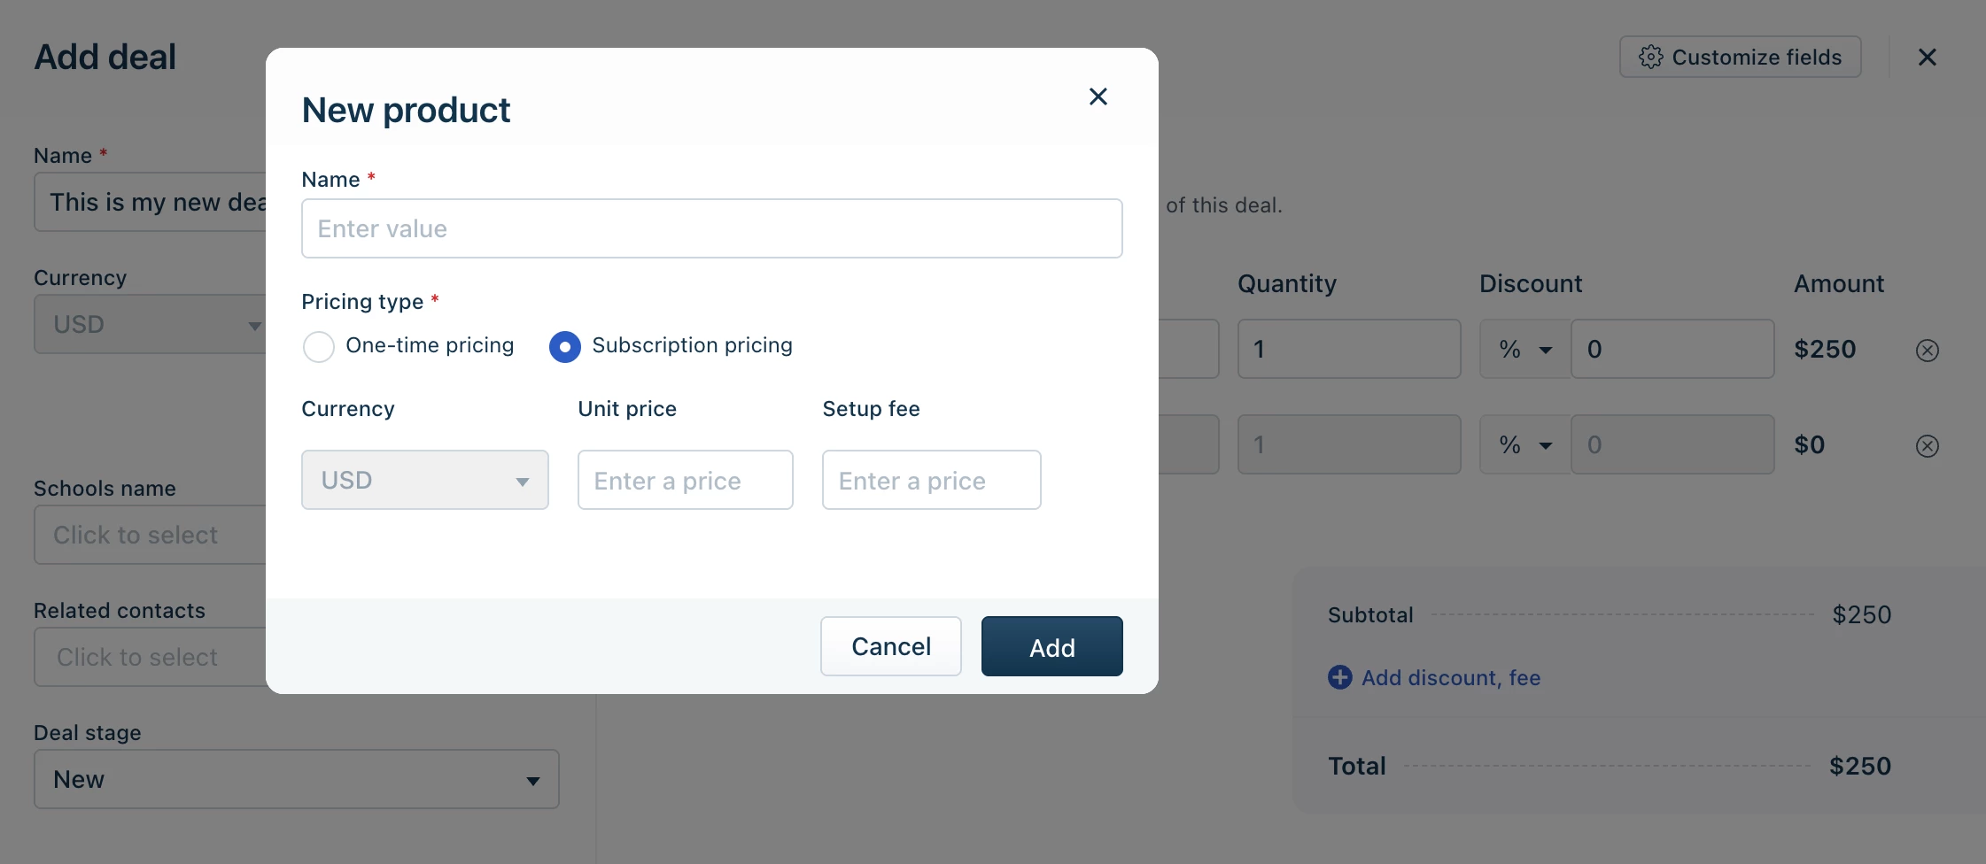The width and height of the screenshot is (1986, 864).
Task: Expand the Deal stage dropdown
Action: click(x=296, y=779)
